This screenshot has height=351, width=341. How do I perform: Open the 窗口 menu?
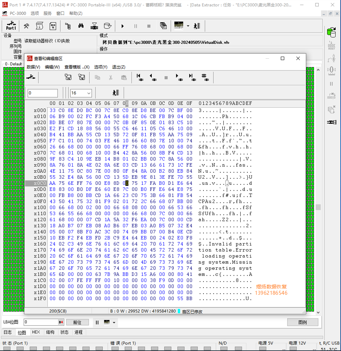pos(60,13)
